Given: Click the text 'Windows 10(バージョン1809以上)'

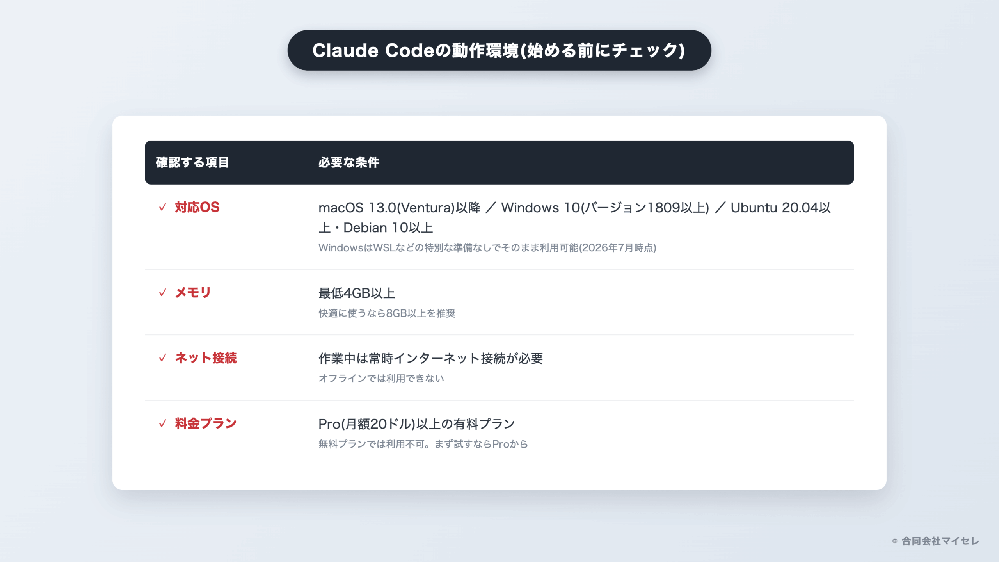Looking at the screenshot, I should [605, 208].
